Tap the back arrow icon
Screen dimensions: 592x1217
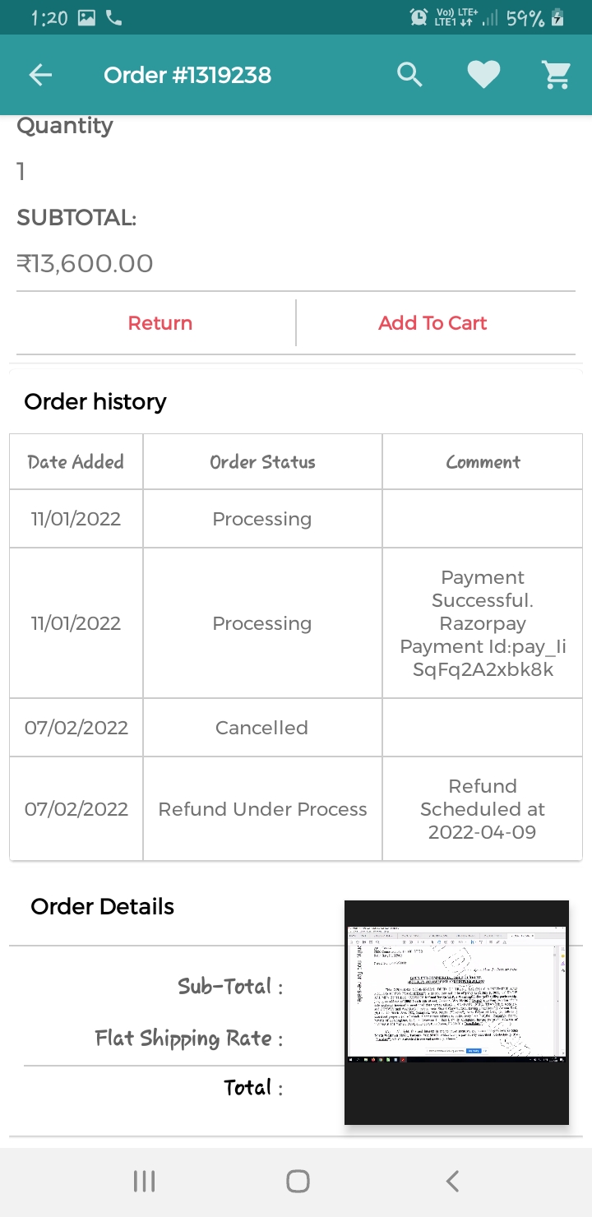[40, 76]
